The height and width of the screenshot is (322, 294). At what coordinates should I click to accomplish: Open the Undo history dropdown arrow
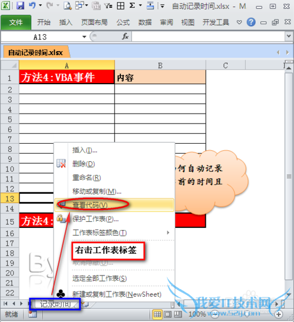click(40, 5)
